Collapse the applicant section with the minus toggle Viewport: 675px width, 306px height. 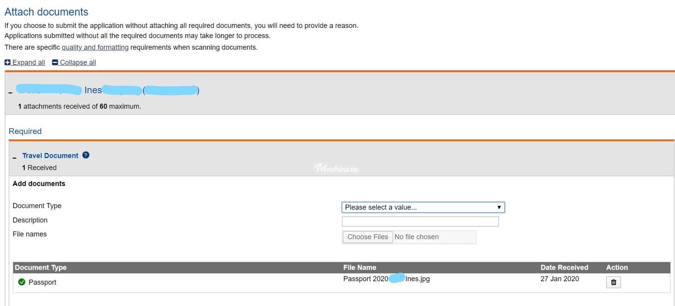point(10,92)
